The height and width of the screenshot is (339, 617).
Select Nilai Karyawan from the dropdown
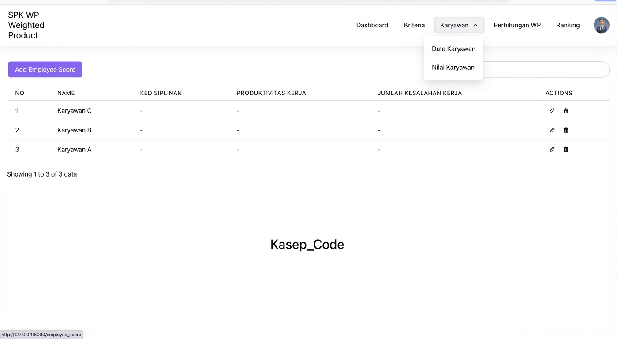453,68
